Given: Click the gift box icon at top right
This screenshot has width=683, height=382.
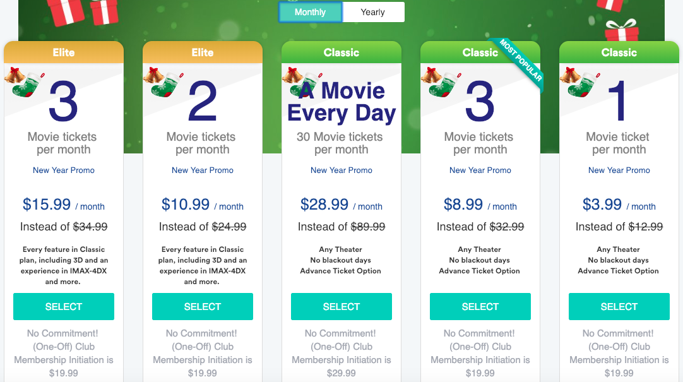Looking at the screenshot, I should click(x=621, y=31).
